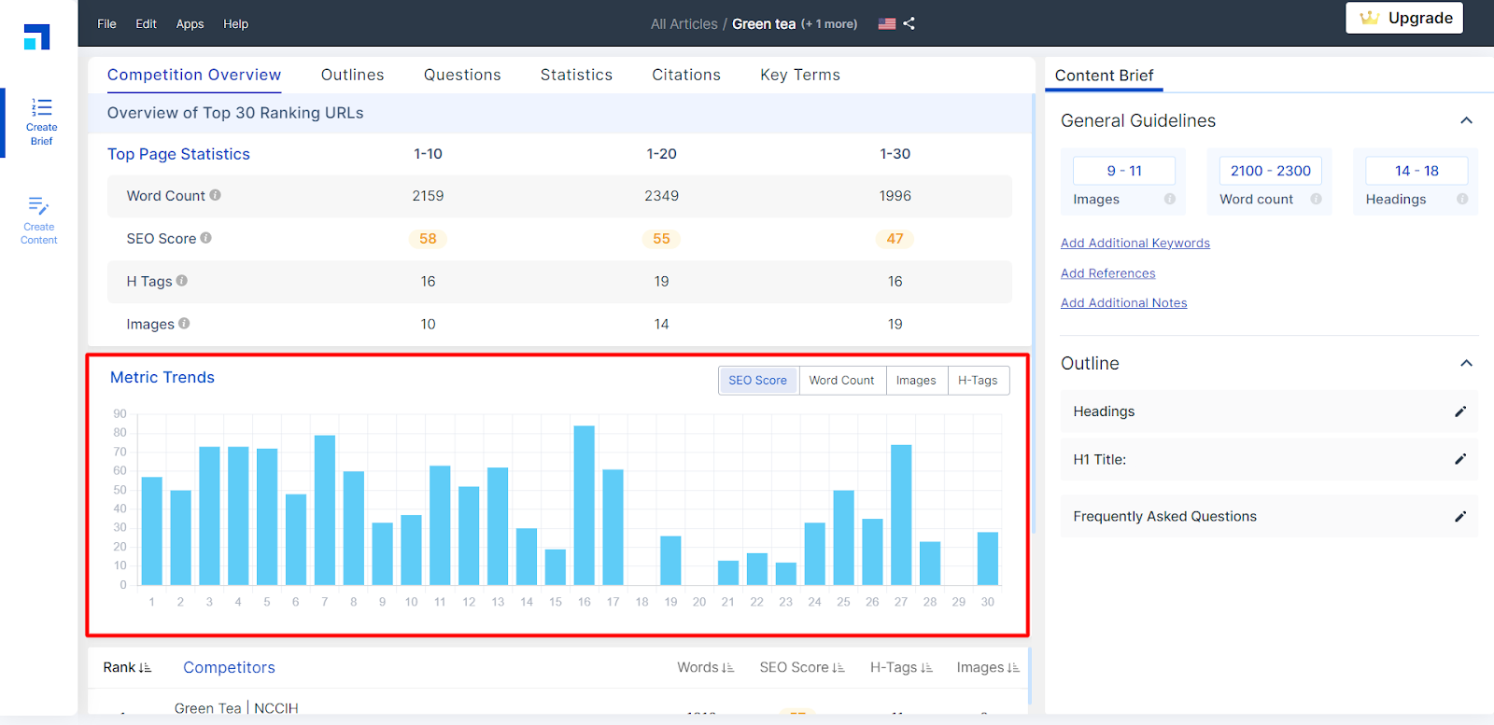Image resolution: width=1494 pixels, height=725 pixels.
Task: Click Add Additional Keywords link
Action: coord(1135,244)
